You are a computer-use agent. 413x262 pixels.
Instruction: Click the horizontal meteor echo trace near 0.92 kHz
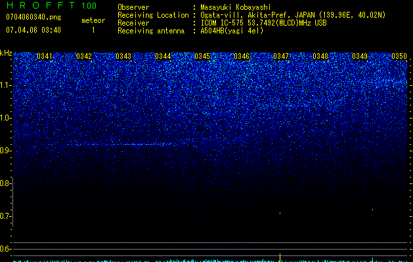point(120,144)
